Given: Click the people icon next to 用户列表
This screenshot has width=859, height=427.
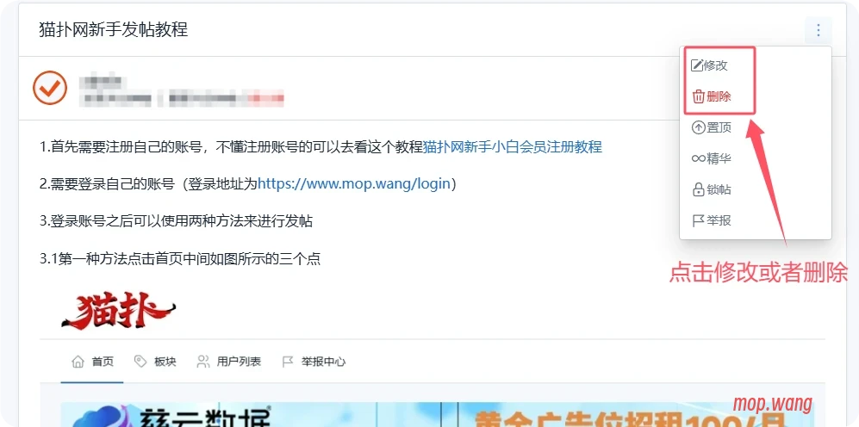Looking at the screenshot, I should click(x=203, y=362).
